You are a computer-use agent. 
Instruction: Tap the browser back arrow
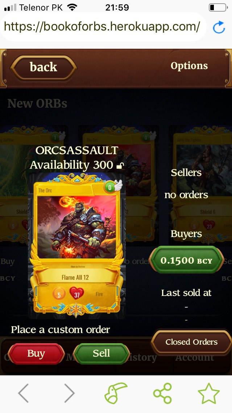[24, 393]
